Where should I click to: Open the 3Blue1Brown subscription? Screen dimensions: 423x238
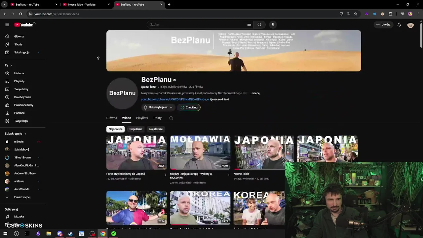(x=22, y=157)
